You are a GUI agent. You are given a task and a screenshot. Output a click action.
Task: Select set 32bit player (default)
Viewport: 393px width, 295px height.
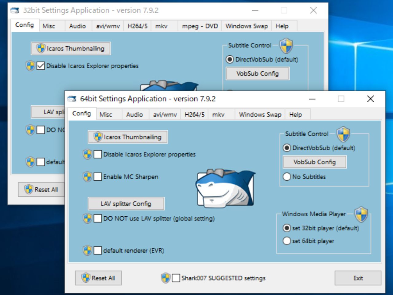287,228
